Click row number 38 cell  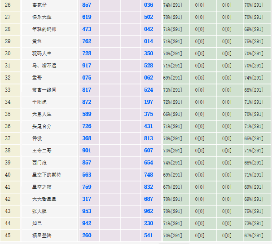coord(8,151)
